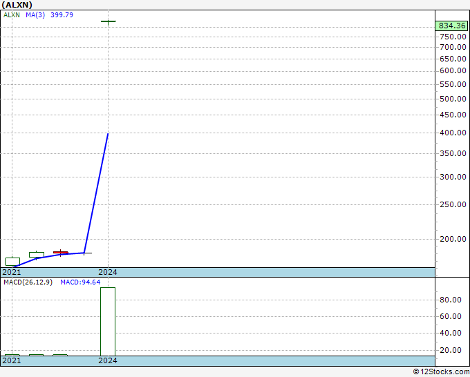Click the red candlestick on price chart
Viewport: 470px width, 377px height.
[61, 253]
